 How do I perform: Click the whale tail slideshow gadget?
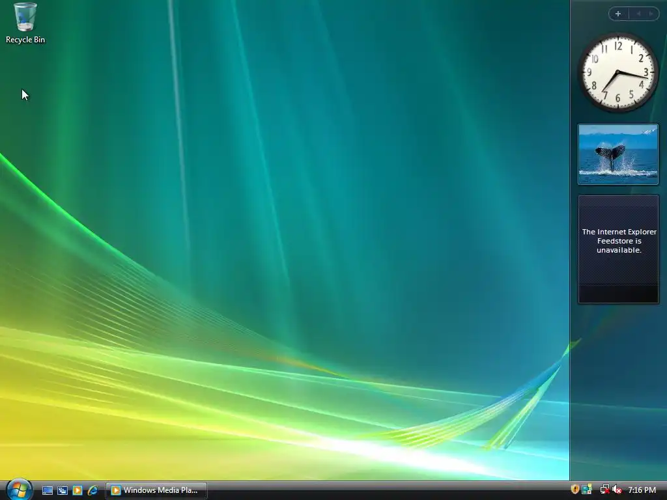[x=618, y=154]
